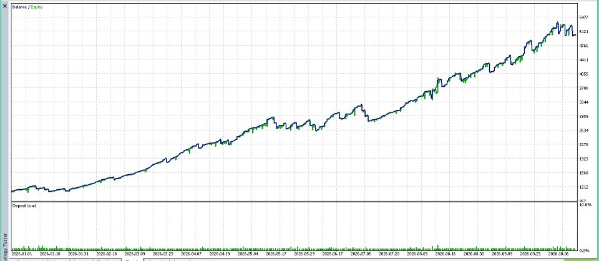Click the 2026.05.17 date label
This screenshot has width=599, height=261.
276,254
